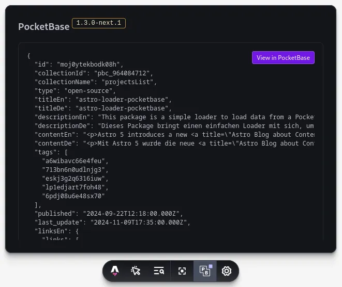Click the "type": "open-source" line
The height and width of the screenshot is (287, 342).
click(75, 91)
